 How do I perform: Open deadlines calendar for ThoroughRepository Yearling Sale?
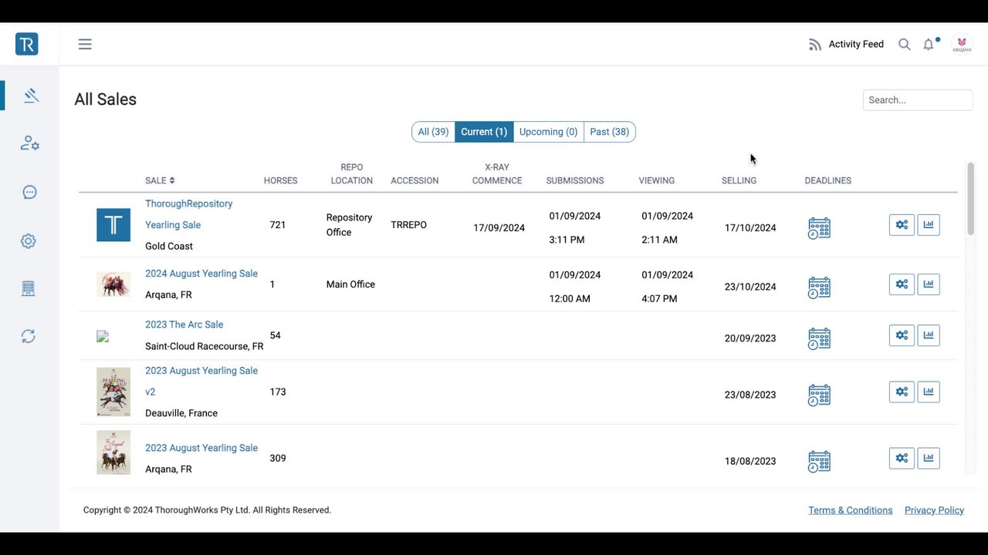pos(819,228)
